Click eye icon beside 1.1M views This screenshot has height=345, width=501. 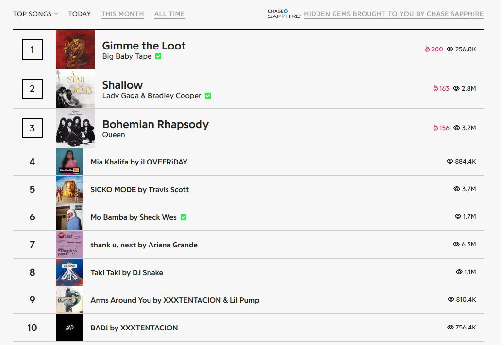pyautogui.click(x=459, y=272)
